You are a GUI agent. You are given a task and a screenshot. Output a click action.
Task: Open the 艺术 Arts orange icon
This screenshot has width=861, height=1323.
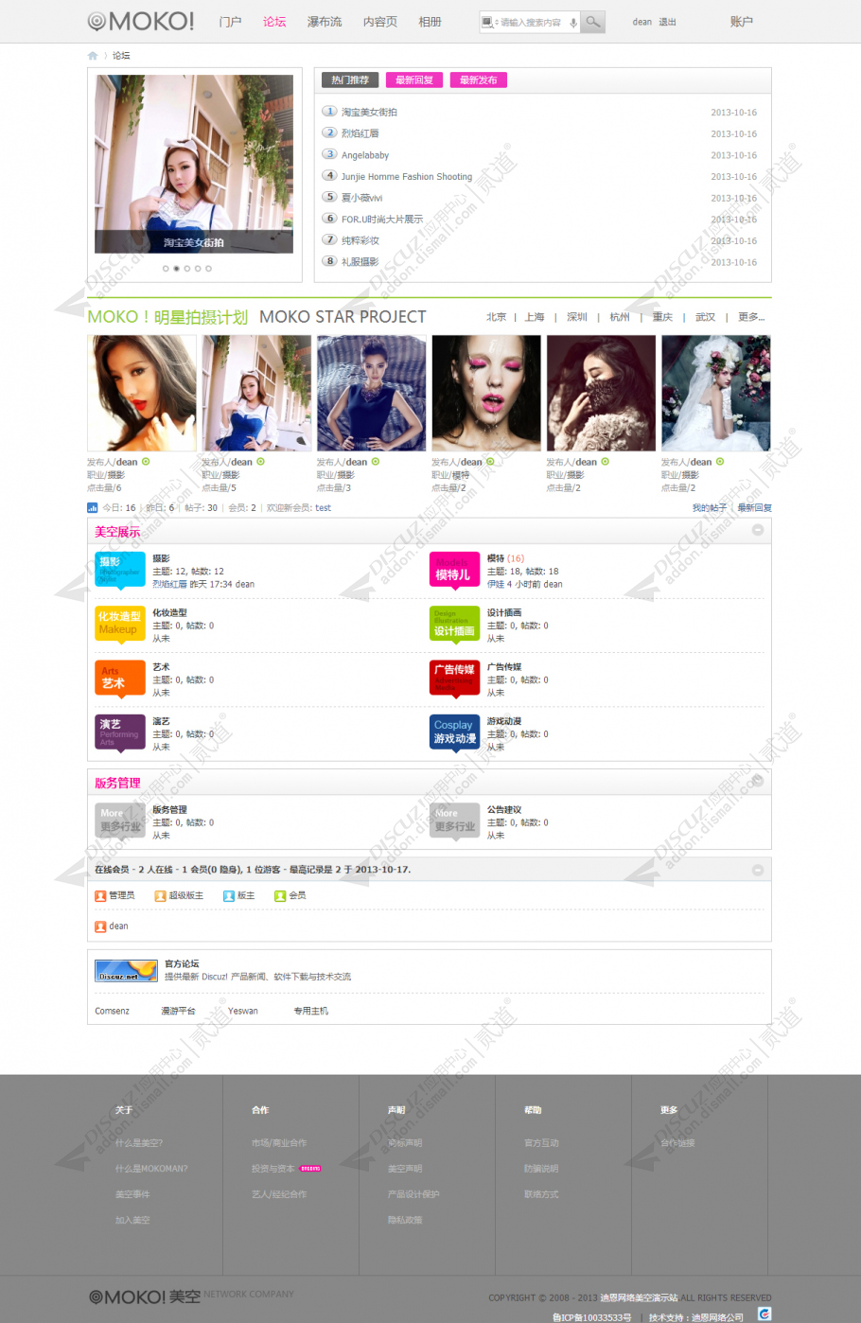click(x=119, y=679)
